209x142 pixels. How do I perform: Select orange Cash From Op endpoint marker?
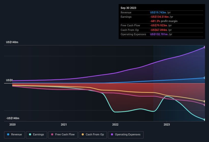click(205, 101)
